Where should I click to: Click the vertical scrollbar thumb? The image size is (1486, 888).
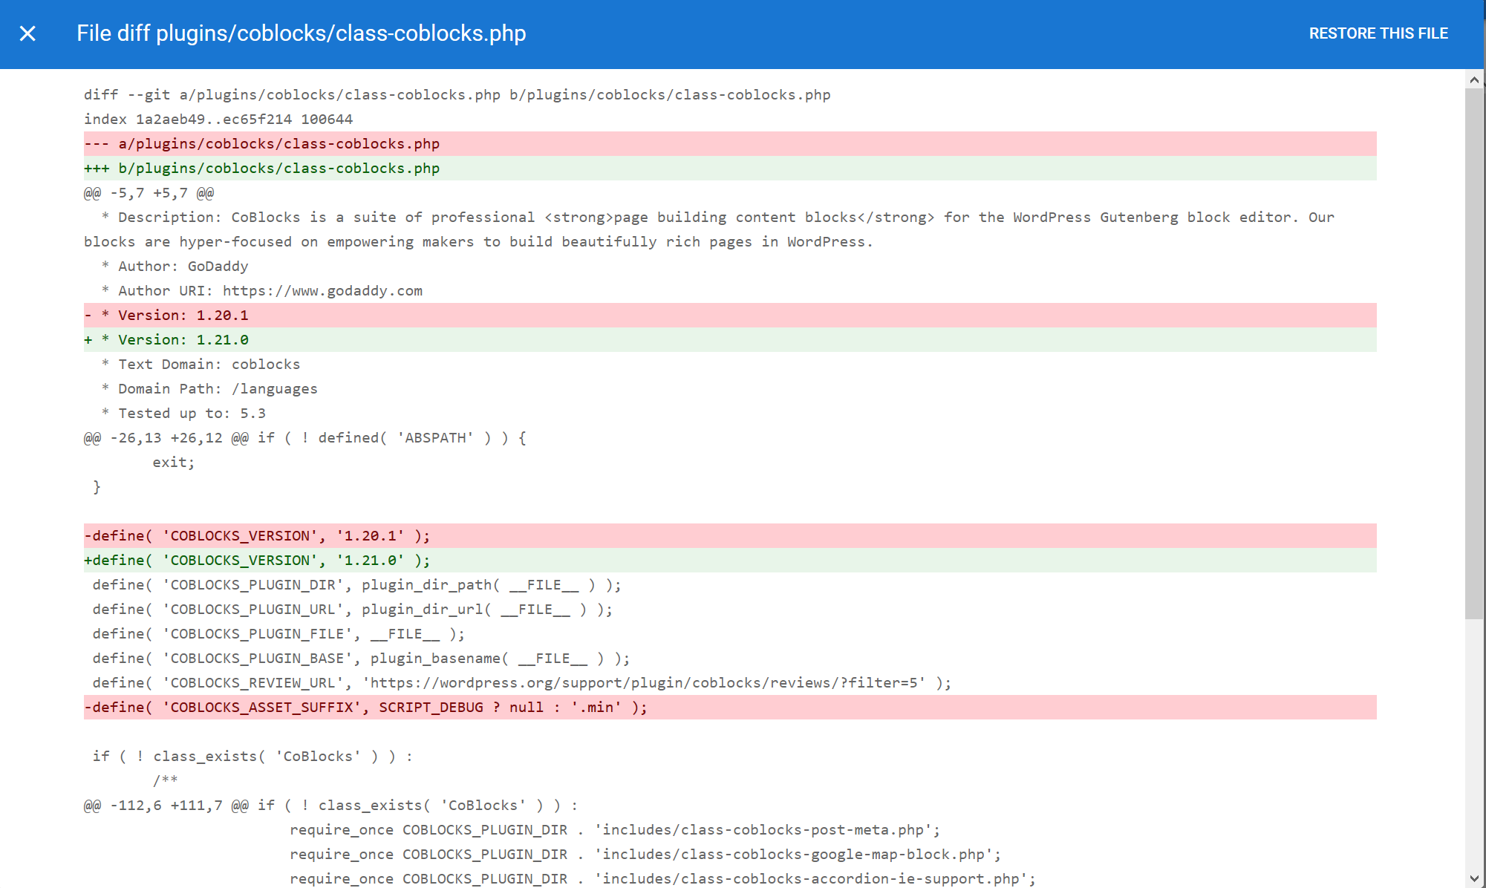click(x=1474, y=353)
